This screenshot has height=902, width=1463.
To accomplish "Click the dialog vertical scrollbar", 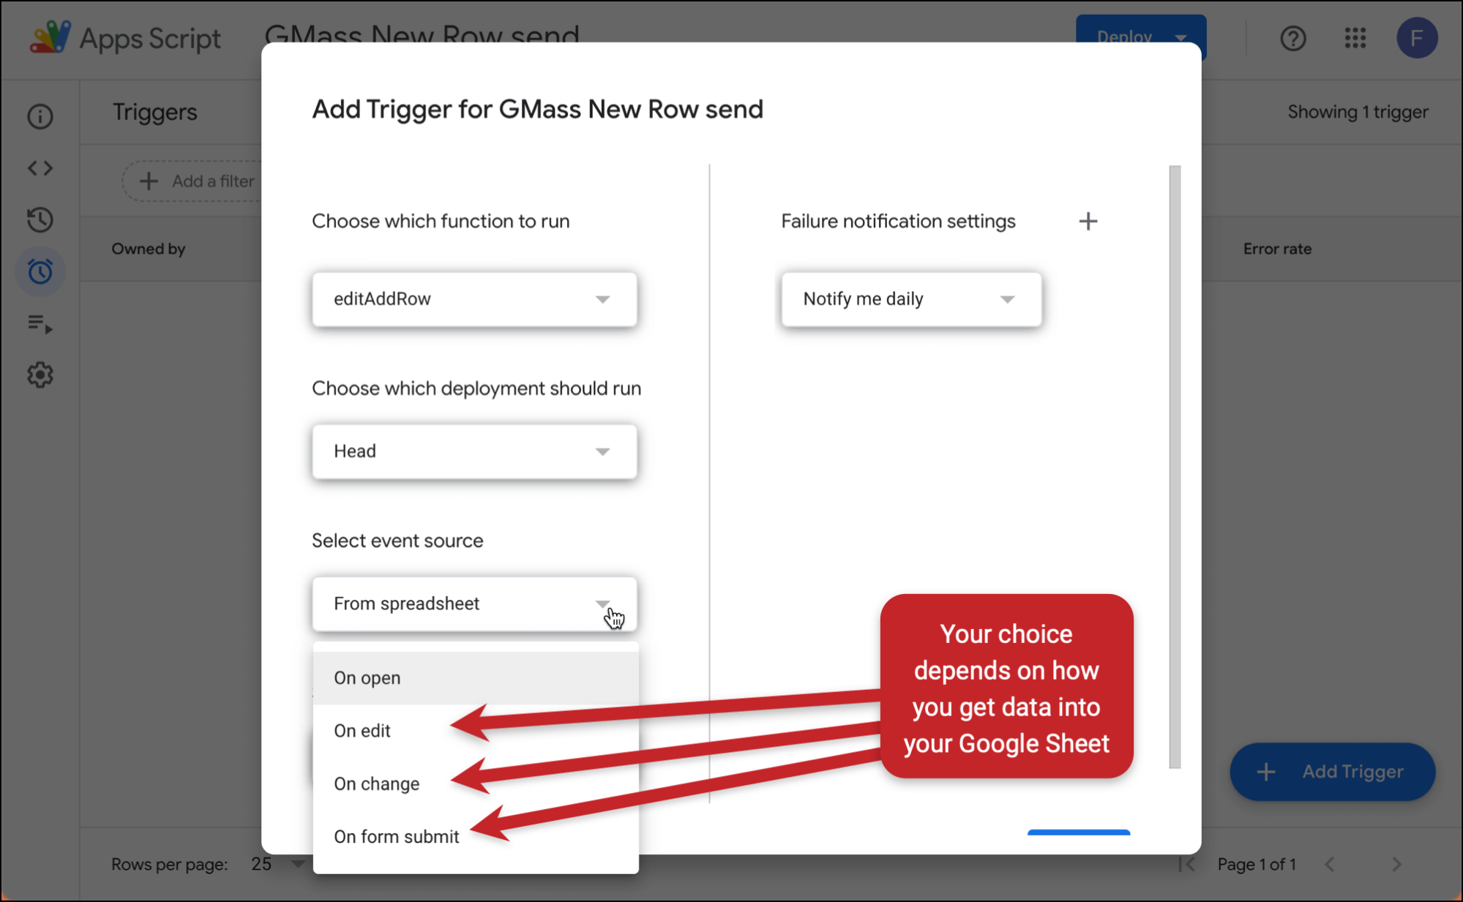I will tap(1175, 467).
